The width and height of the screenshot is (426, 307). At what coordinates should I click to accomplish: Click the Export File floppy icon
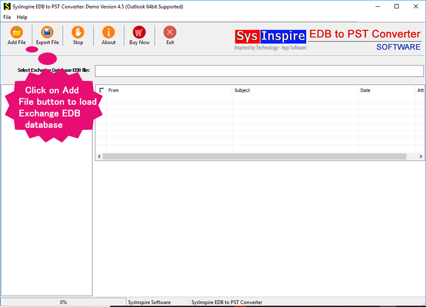pyautogui.click(x=47, y=32)
